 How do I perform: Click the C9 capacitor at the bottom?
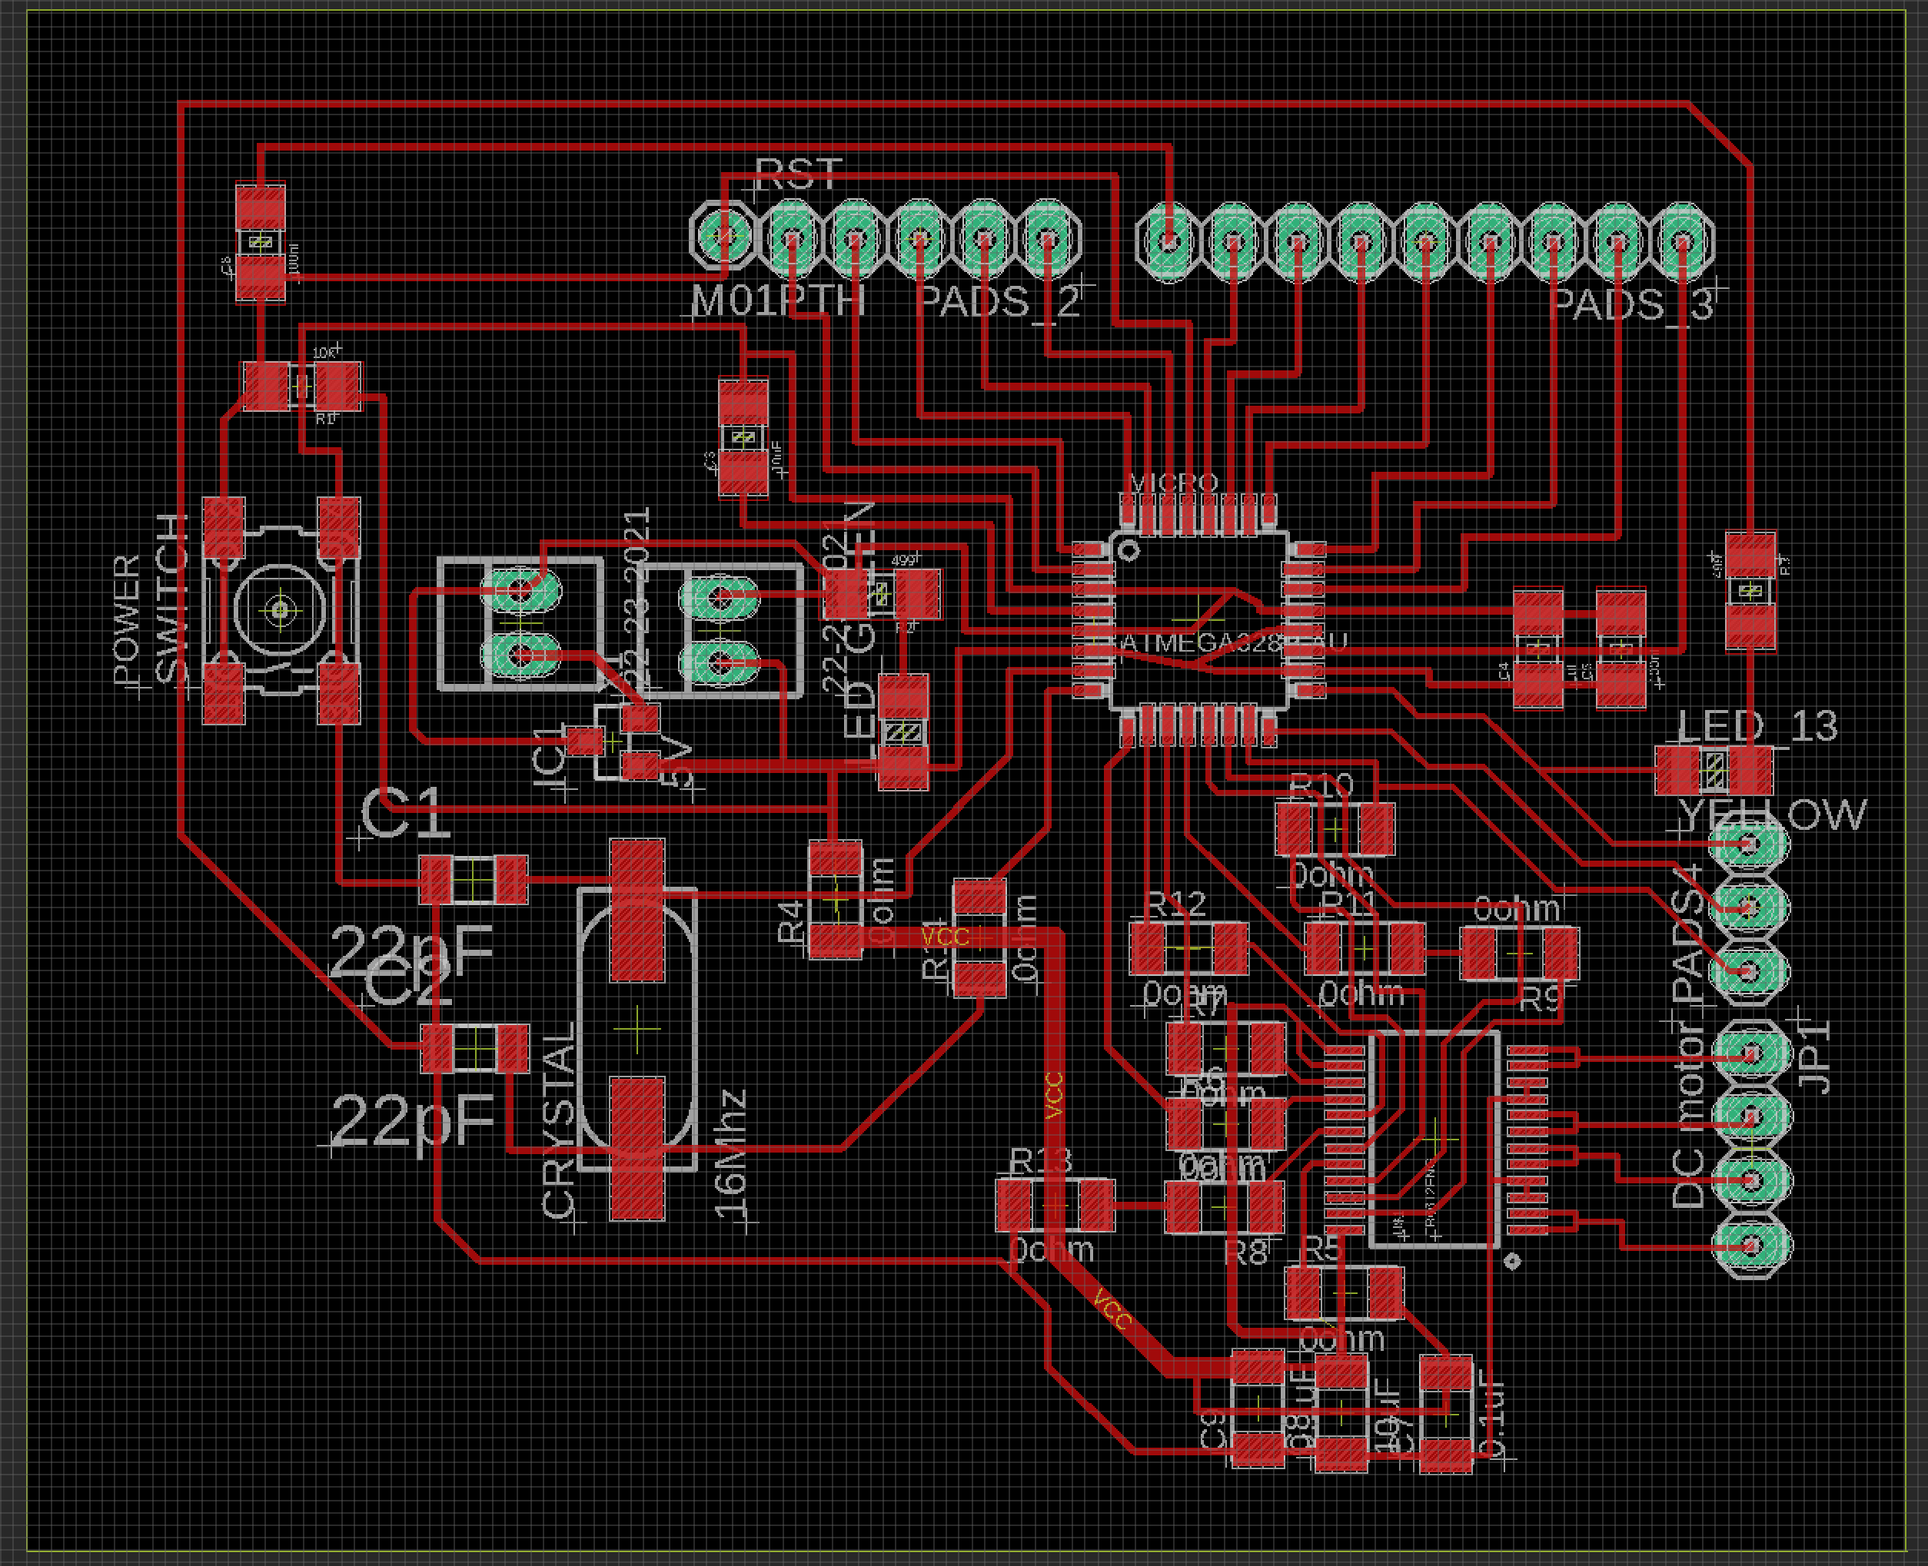[1258, 1409]
